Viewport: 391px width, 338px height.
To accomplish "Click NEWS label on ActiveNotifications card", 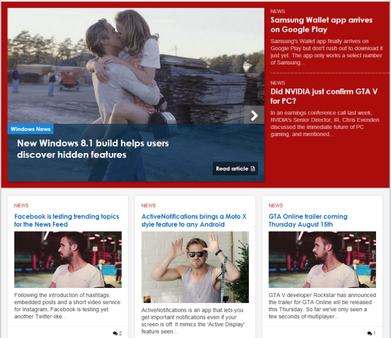I will tap(149, 206).
